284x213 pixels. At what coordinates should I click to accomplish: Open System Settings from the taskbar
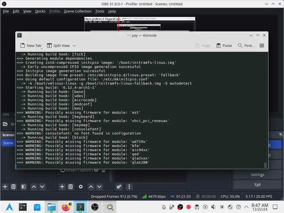tap(23, 207)
